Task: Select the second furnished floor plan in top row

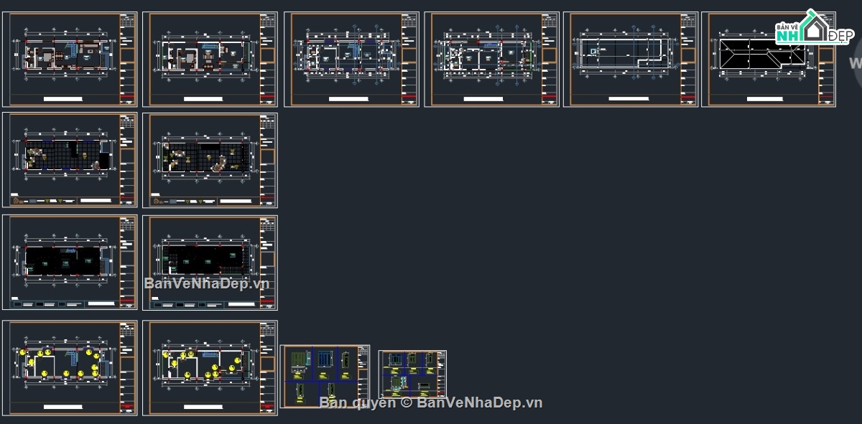Action: 210,60
